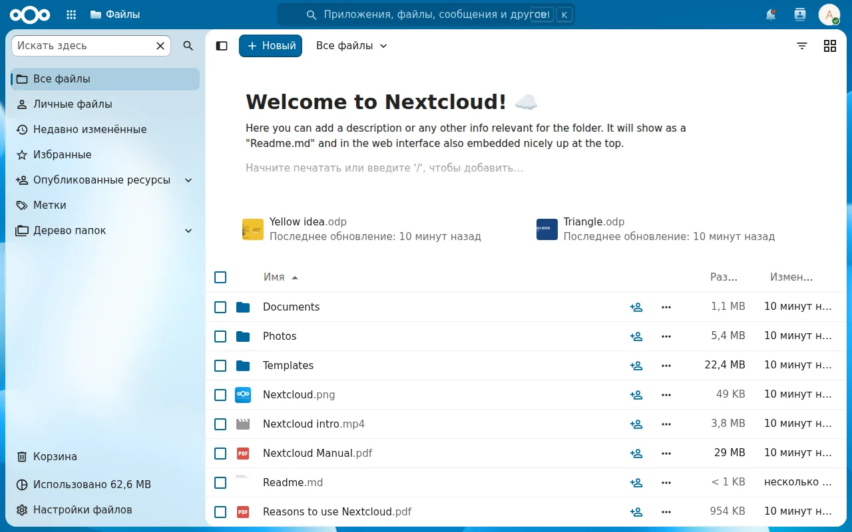The image size is (852, 532).
Task: Open Избранные view
Action: point(105,155)
